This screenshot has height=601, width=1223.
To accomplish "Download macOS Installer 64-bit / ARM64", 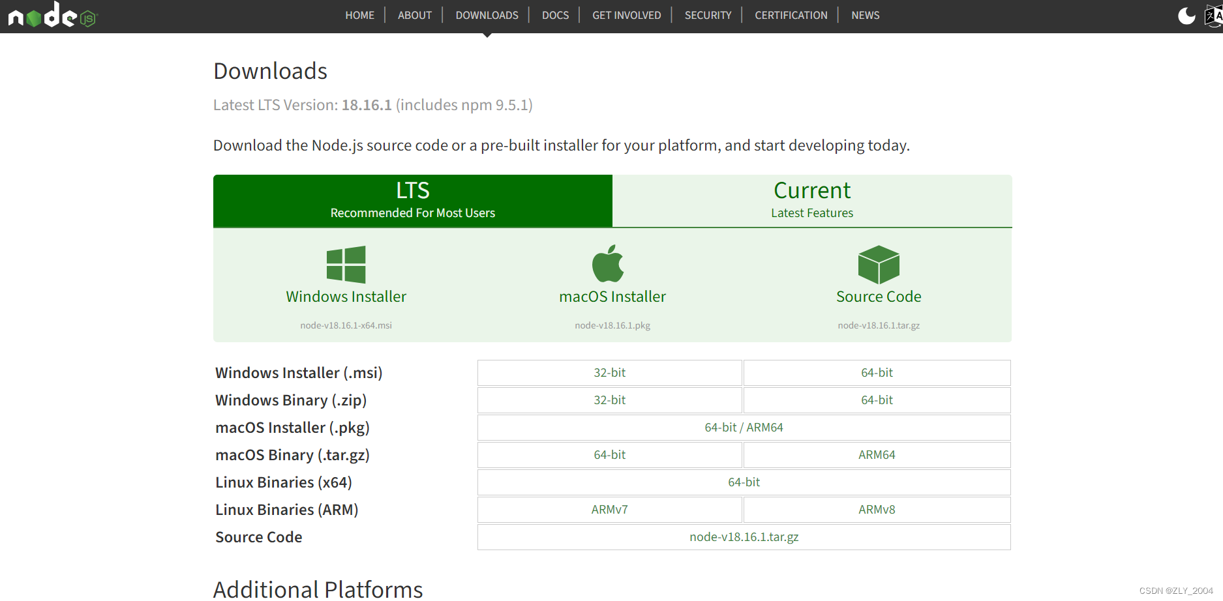I will tap(744, 428).
